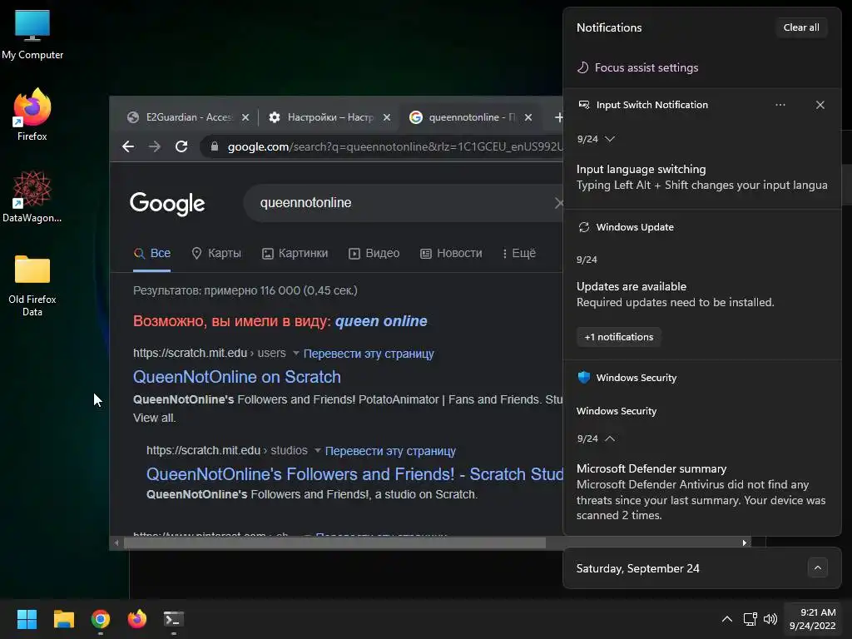Image resolution: width=852 pixels, height=639 pixels.
Task: Open the volume tray icon
Action: pyautogui.click(x=770, y=619)
